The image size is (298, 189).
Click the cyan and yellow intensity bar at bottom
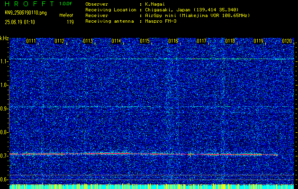coord(152,186)
